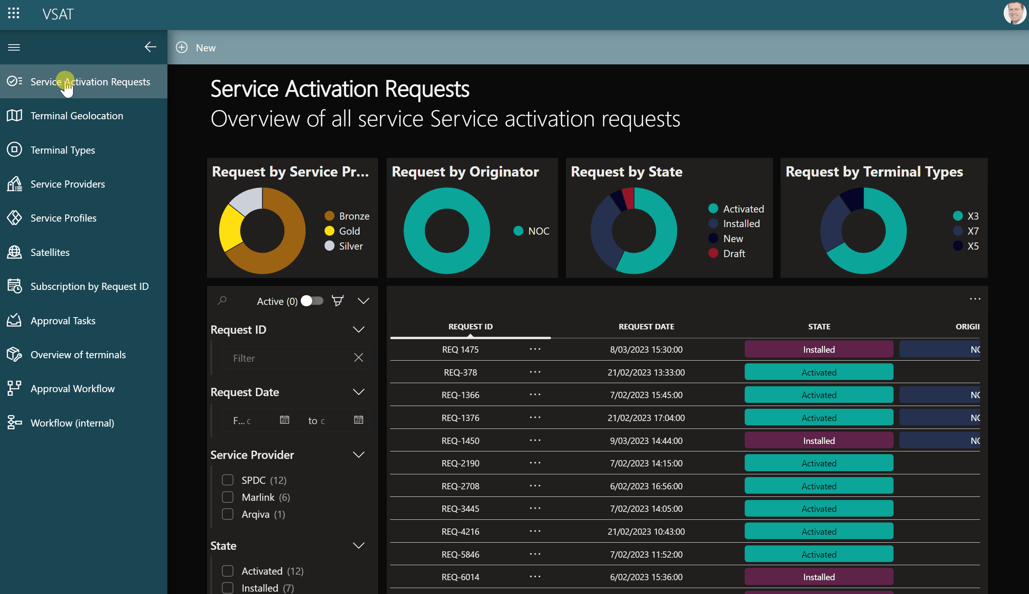This screenshot has height=594, width=1029.
Task: Open the From date calendar picker
Action: pos(285,420)
